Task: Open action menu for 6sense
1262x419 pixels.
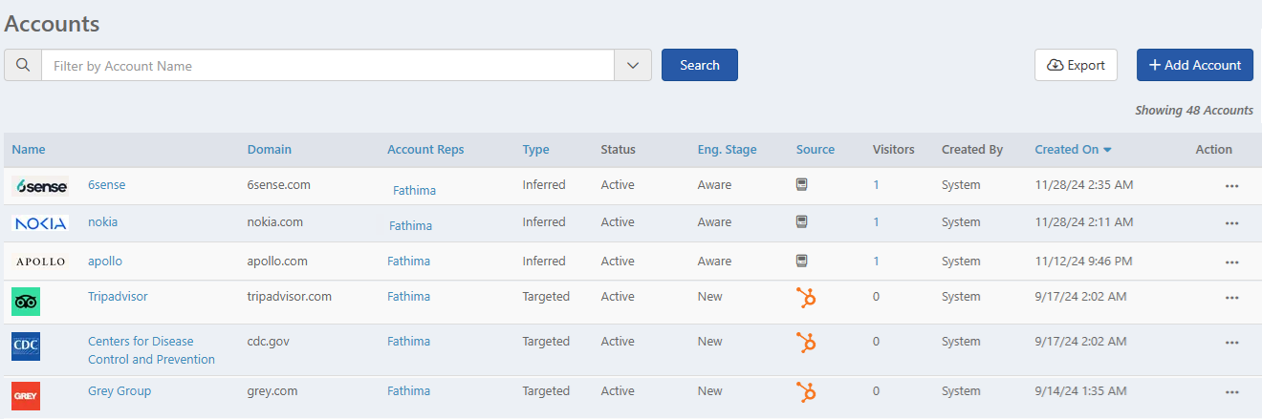Action: [1231, 186]
